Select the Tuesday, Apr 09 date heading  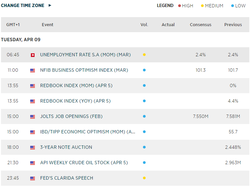point(21,40)
